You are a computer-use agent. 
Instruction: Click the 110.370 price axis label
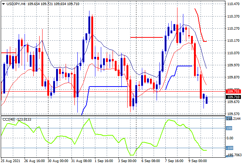click(x=233, y=16)
